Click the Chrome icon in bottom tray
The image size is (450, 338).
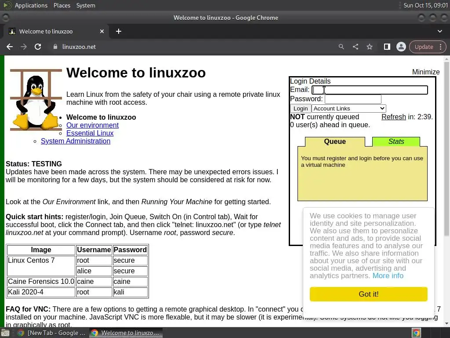[416, 333]
